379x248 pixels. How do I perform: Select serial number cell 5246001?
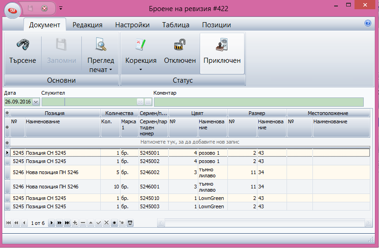pyautogui.click(x=153, y=187)
